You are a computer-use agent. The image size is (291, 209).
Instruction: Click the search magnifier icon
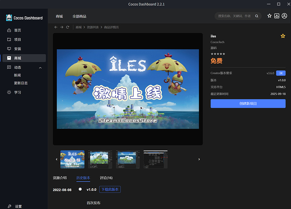point(256,16)
